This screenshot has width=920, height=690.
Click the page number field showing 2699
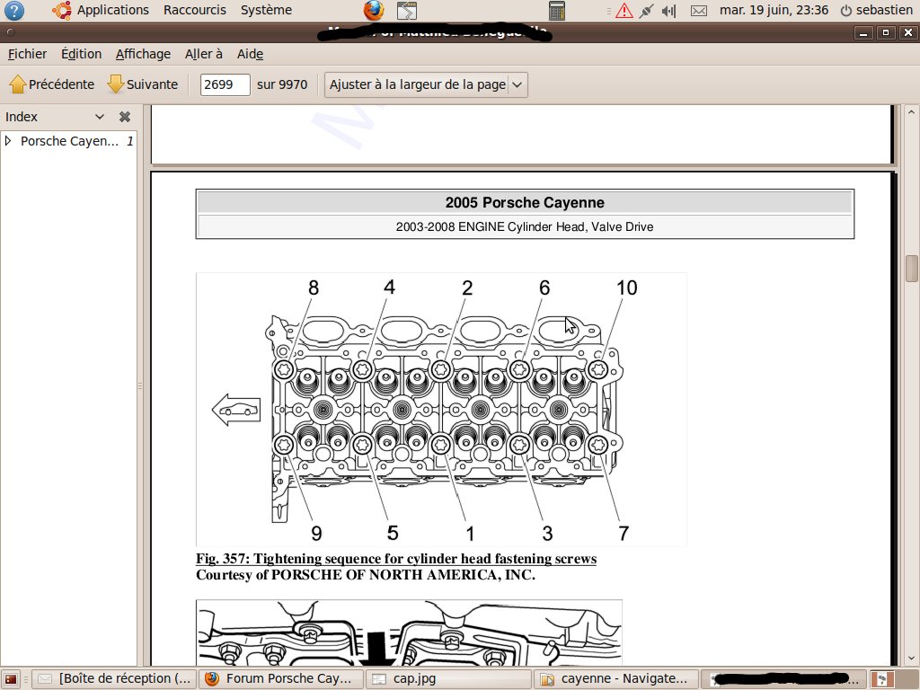click(x=225, y=84)
